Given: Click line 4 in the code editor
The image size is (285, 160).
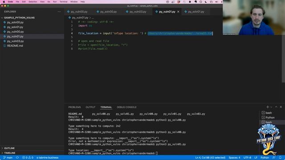Looking at the screenshot, I should 146,33.
